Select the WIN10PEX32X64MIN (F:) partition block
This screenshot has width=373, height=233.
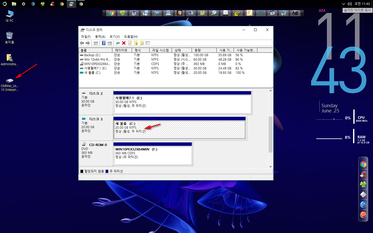[x=153, y=154]
